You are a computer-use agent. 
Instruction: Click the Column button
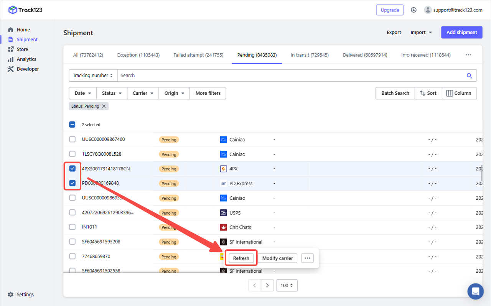(x=459, y=93)
